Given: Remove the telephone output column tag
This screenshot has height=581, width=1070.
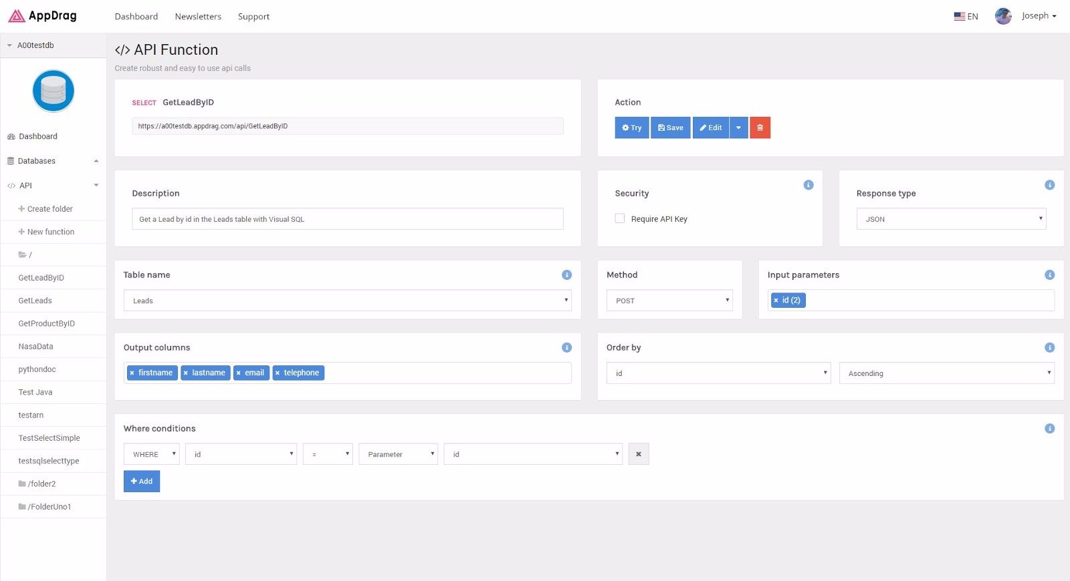Looking at the screenshot, I should pos(278,373).
